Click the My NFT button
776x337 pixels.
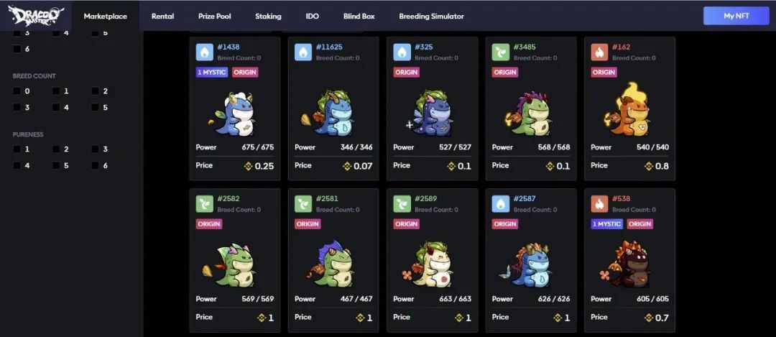[x=736, y=16]
